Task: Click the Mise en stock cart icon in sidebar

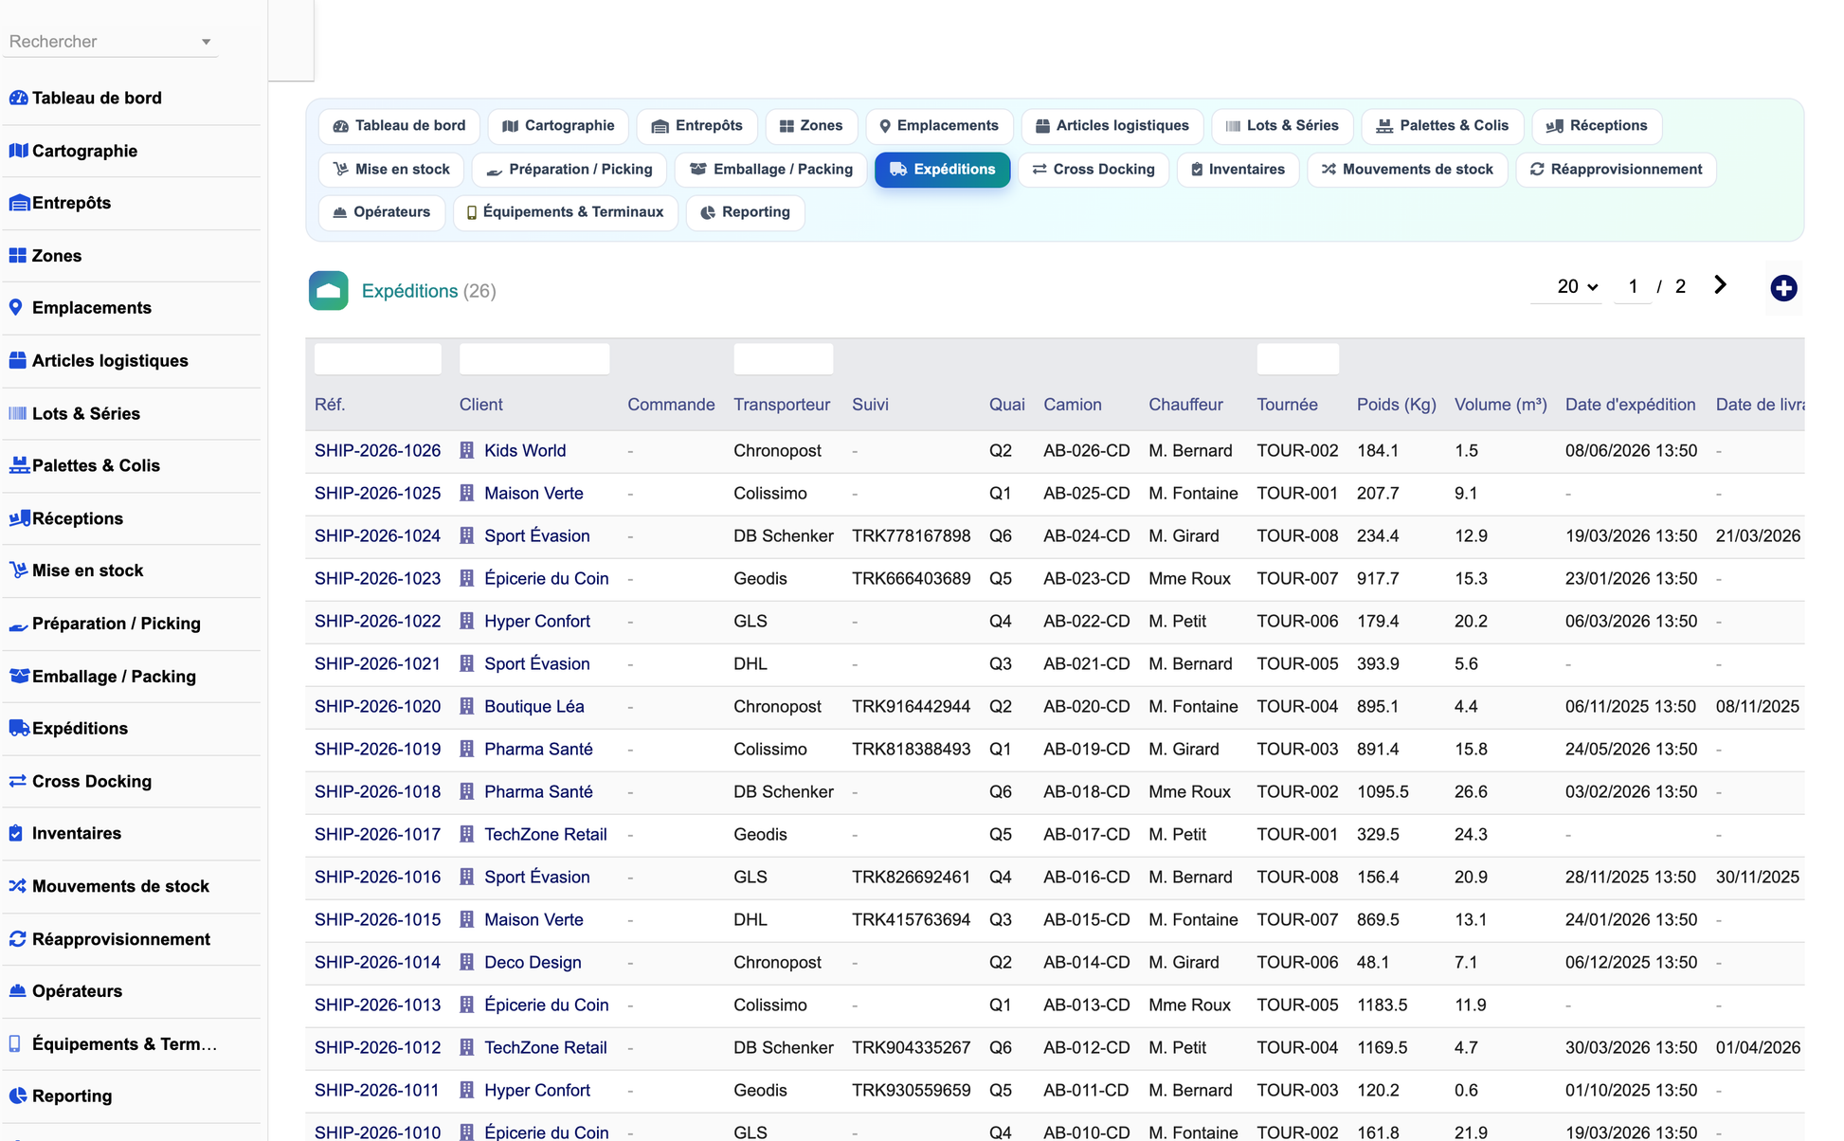Action: pos(18,570)
